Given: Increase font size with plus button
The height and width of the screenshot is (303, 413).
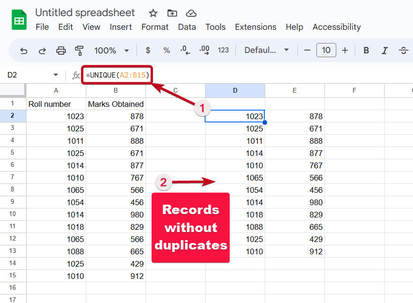Looking at the screenshot, I should click(345, 50).
